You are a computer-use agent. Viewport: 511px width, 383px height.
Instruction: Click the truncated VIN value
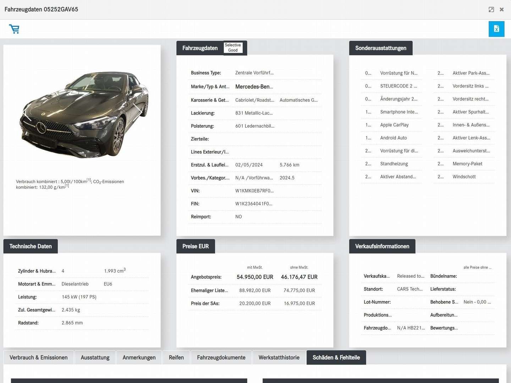click(x=254, y=191)
